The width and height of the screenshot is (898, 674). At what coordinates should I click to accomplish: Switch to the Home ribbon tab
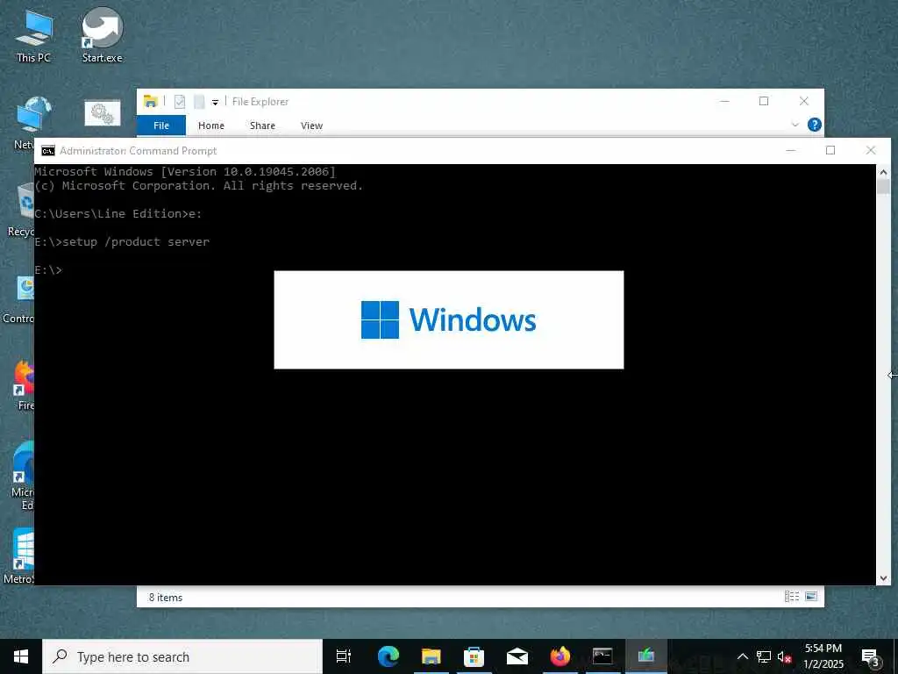pyautogui.click(x=211, y=125)
